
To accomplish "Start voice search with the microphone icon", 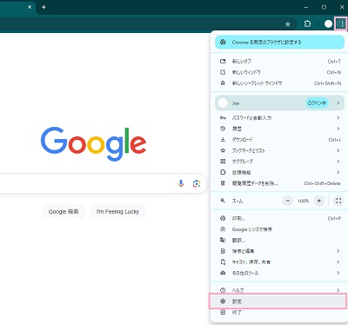I will tap(181, 183).
